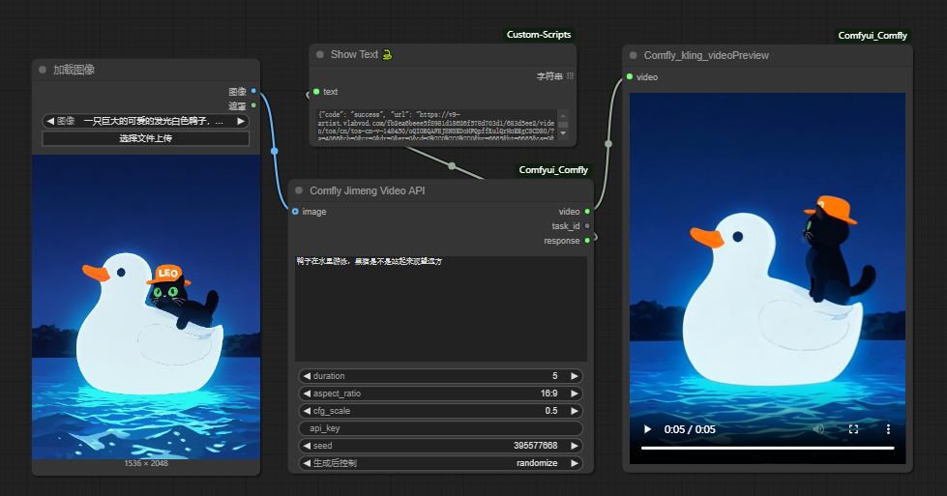Click the prompt text area in Jimeng node
Viewport: 947px width, 496px height.
(x=441, y=308)
